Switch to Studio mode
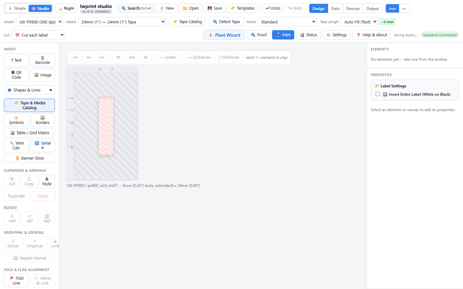The height and width of the screenshot is (289, 463). click(40, 8)
